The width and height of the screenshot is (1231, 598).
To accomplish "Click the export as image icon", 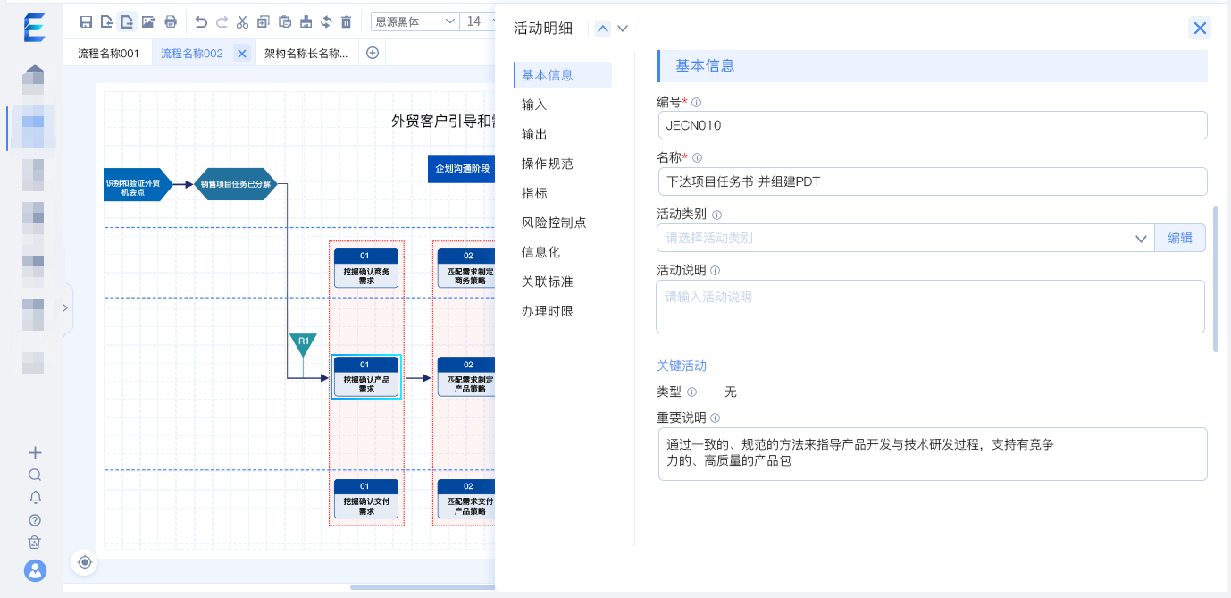I will click(x=148, y=21).
